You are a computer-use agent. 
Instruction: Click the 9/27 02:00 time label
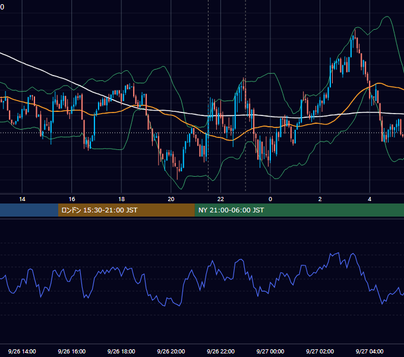(320, 351)
